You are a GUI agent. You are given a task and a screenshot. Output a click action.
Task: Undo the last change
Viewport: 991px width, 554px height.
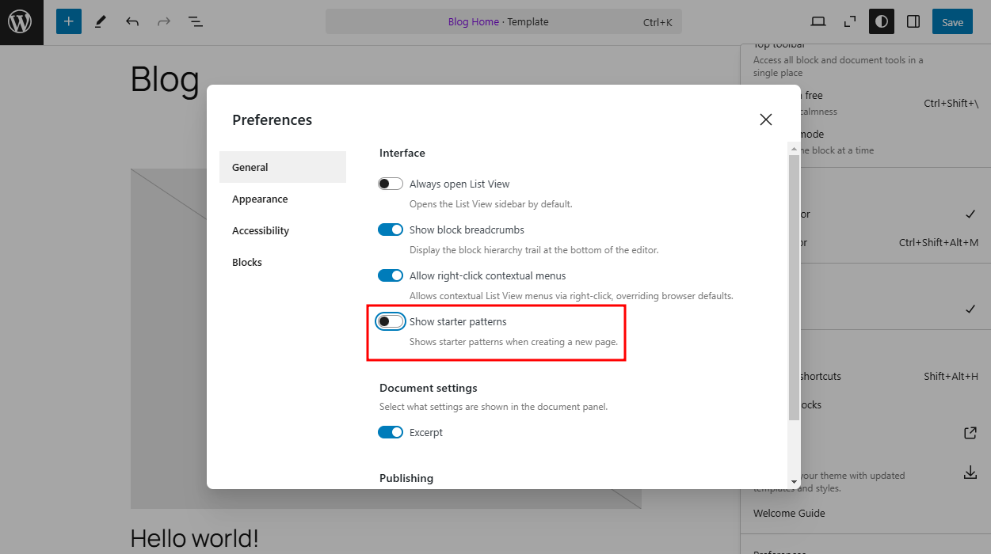pyautogui.click(x=132, y=21)
